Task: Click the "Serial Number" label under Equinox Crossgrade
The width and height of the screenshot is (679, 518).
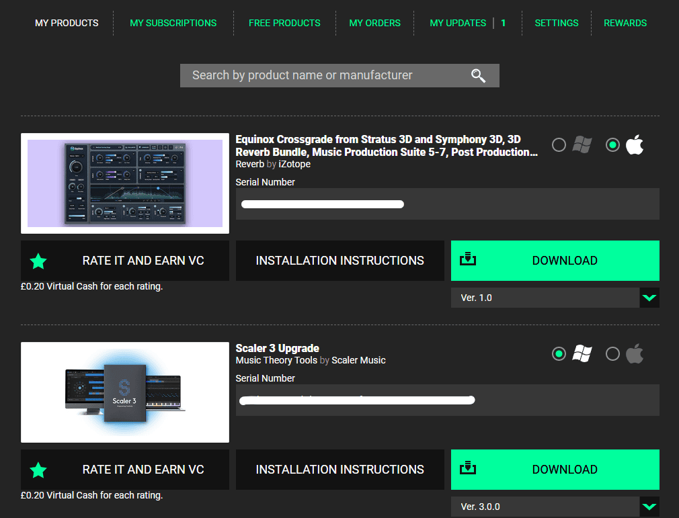Action: click(265, 182)
